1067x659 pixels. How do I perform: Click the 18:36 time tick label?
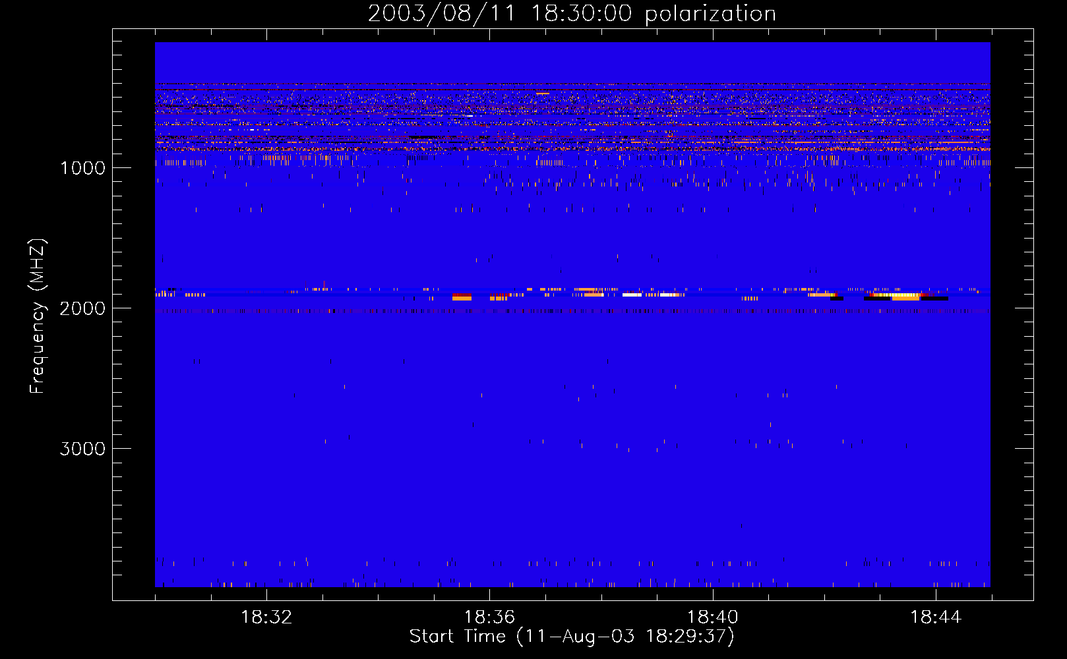click(x=489, y=617)
